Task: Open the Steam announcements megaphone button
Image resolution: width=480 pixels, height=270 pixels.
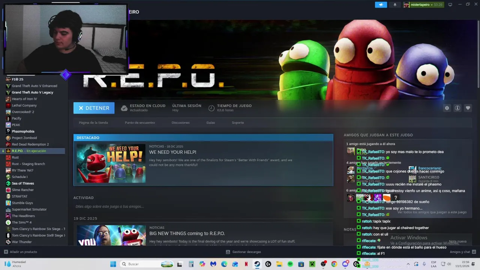Action: coord(381,4)
